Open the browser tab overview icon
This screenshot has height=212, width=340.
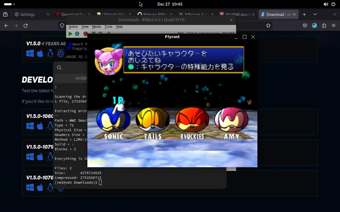[x=5, y=14]
